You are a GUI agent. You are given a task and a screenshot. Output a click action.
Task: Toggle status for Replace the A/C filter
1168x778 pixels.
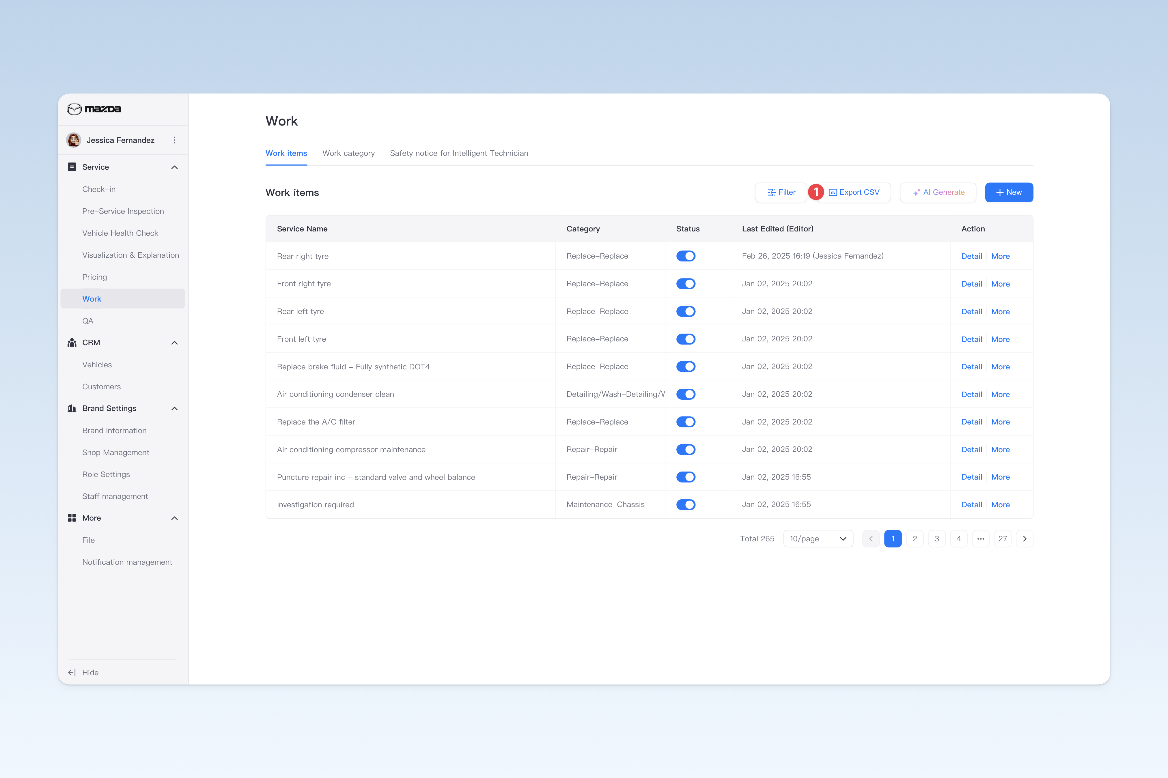[686, 422]
